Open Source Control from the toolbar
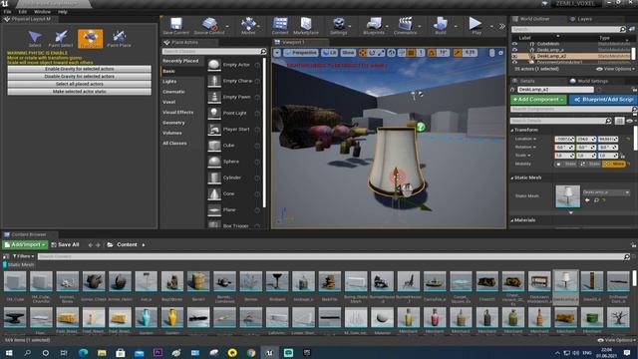The width and height of the screenshot is (638, 359). tap(209, 26)
